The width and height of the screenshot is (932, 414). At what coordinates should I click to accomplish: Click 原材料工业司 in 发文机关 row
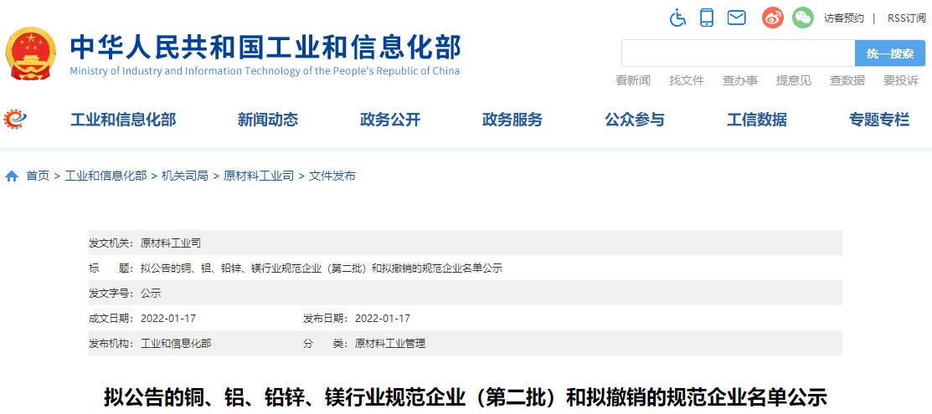[169, 243]
